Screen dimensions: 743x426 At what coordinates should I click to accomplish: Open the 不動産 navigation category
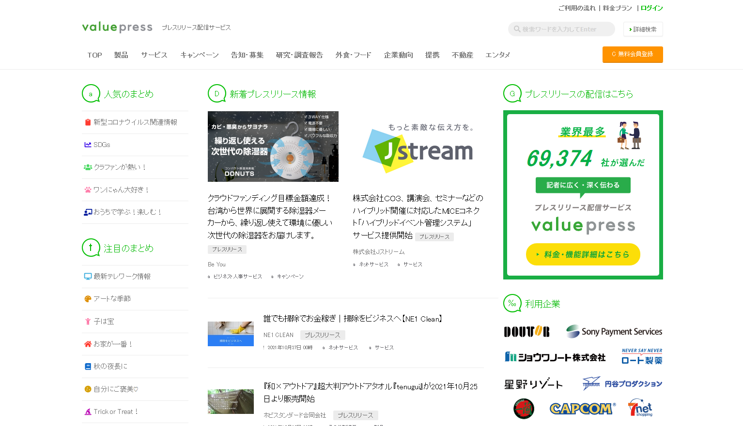click(462, 55)
